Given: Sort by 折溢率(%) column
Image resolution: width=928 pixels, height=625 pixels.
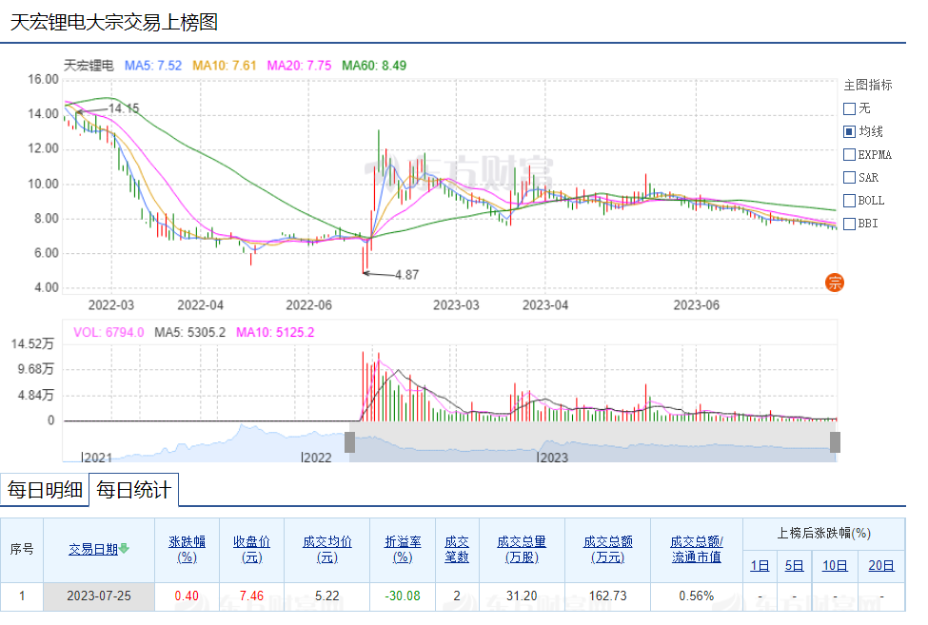Looking at the screenshot, I should point(403,549).
